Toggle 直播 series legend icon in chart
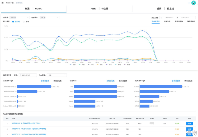 pyautogui.click(x=125, y=64)
